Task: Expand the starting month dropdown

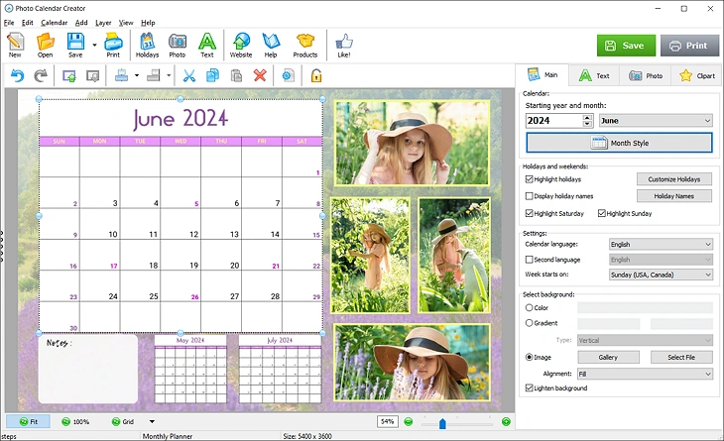Action: [x=656, y=121]
